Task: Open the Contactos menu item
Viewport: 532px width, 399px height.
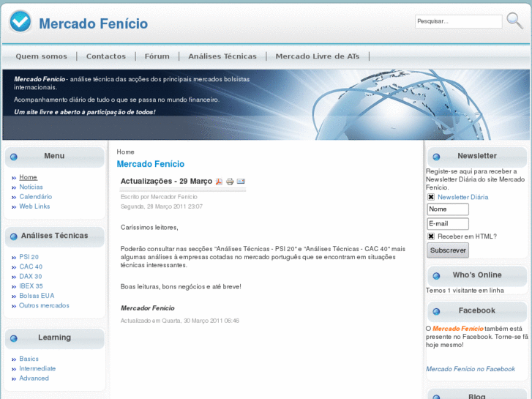Action: pyautogui.click(x=106, y=56)
